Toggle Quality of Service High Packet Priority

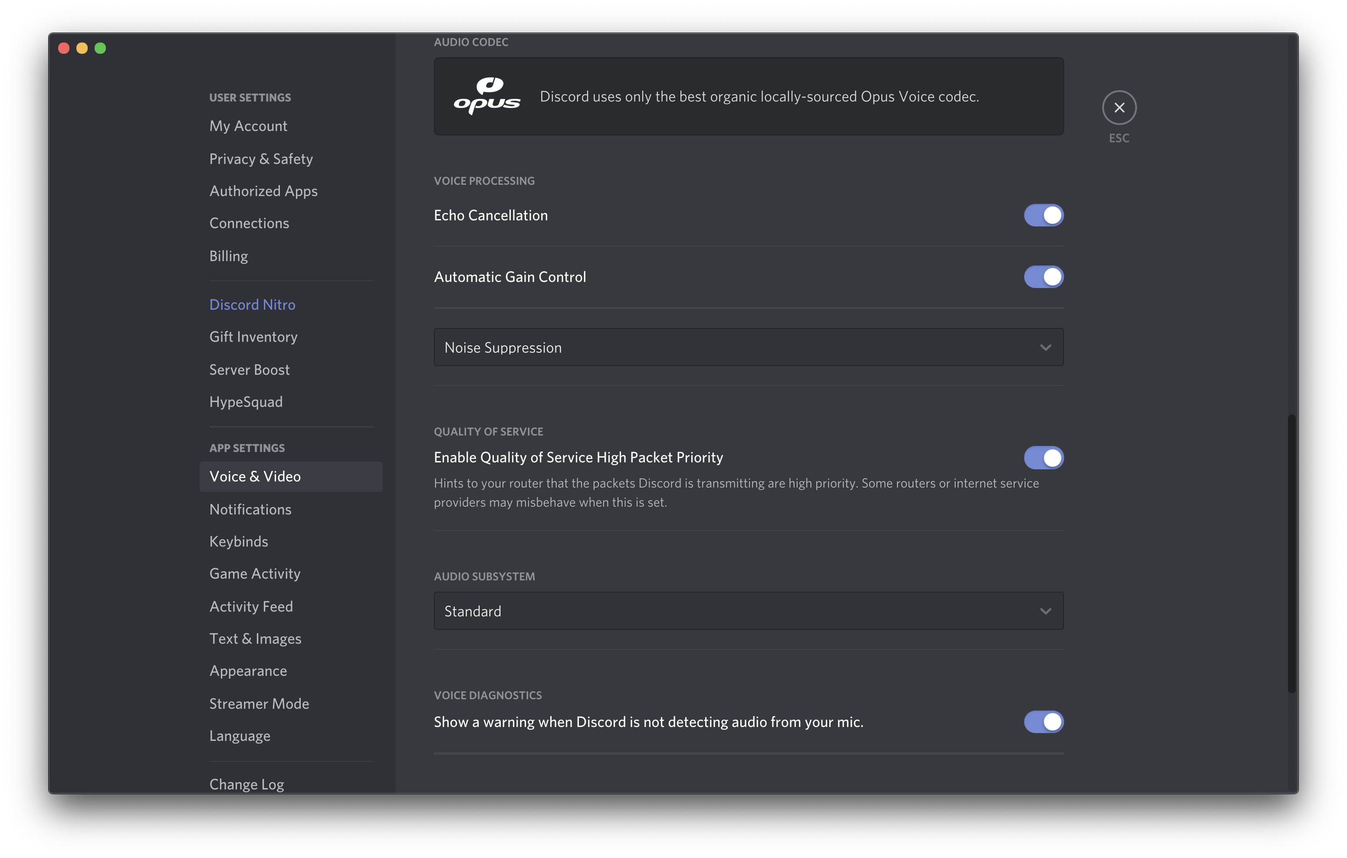(x=1043, y=458)
